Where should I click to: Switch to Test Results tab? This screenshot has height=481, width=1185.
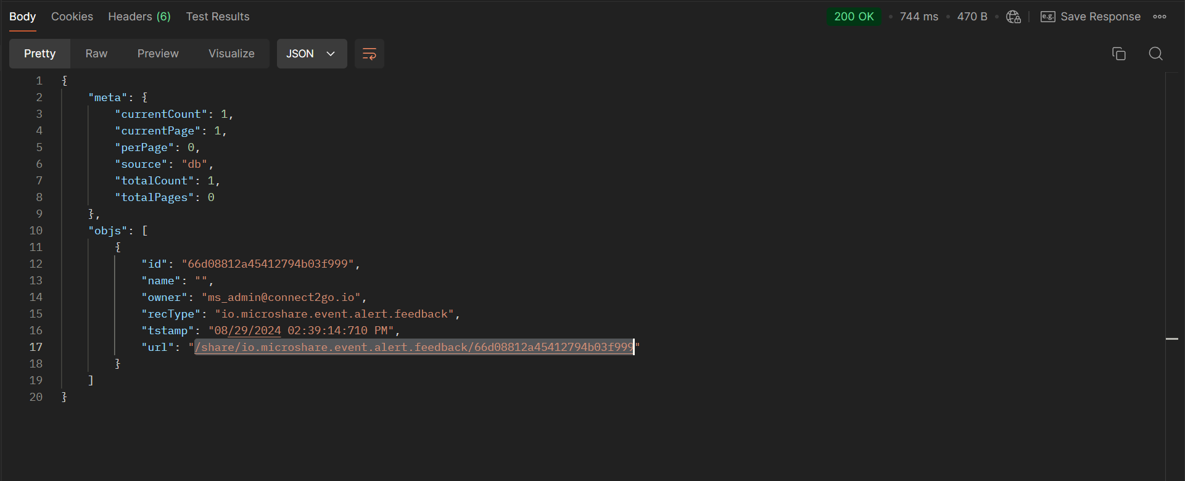[218, 17]
